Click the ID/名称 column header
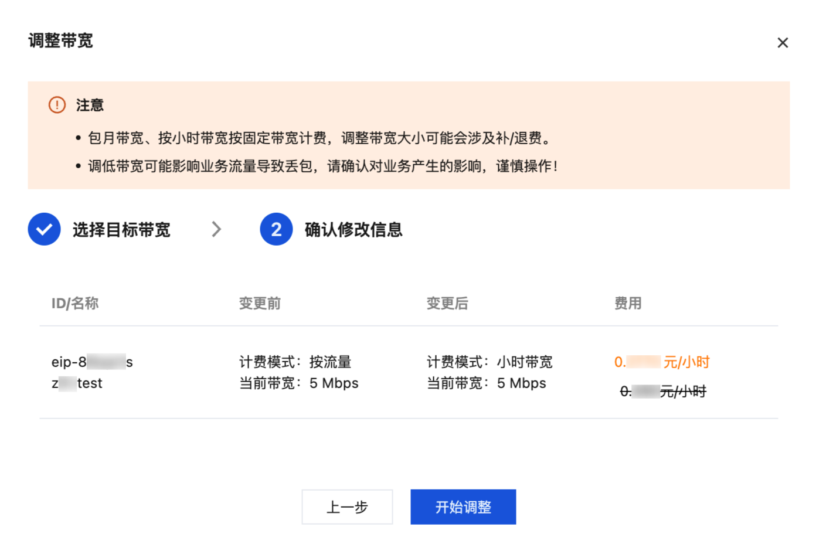Image resolution: width=816 pixels, height=551 pixels. point(75,303)
